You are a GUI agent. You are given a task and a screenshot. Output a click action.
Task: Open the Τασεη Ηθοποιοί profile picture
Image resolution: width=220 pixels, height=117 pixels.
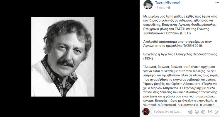point(148,5)
